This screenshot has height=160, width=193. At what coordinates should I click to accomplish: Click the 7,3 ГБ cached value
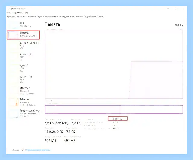[x=71, y=132]
